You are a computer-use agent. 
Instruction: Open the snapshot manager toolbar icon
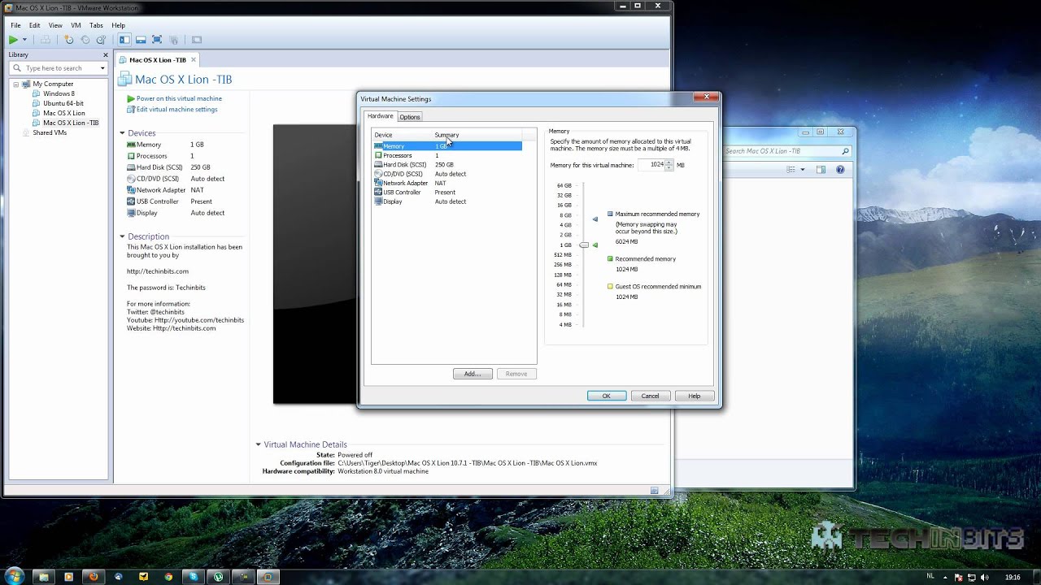(101, 40)
